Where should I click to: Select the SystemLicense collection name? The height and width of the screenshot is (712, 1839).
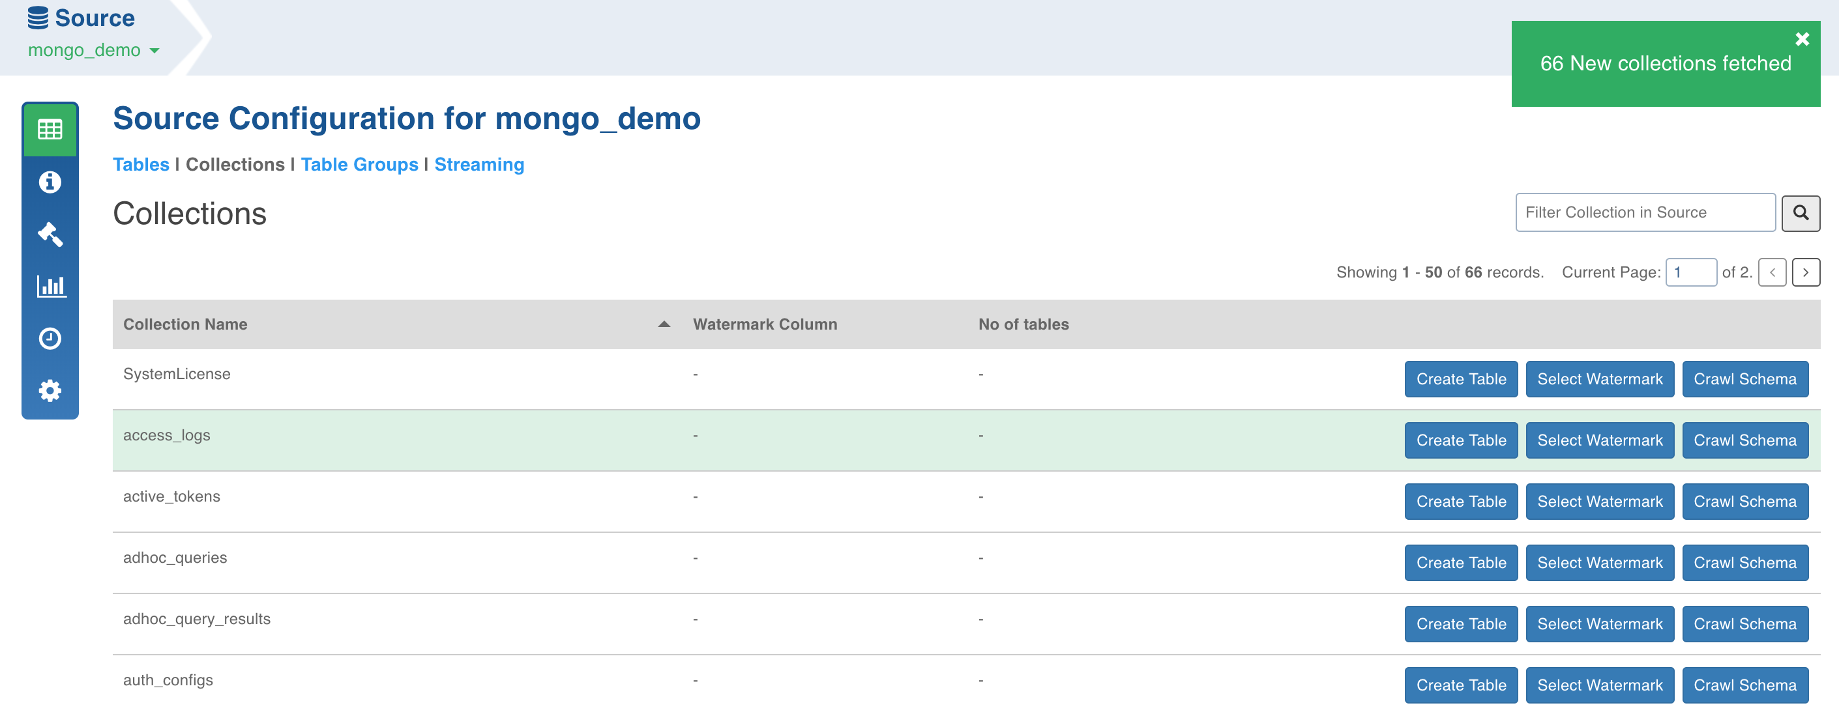coord(176,375)
